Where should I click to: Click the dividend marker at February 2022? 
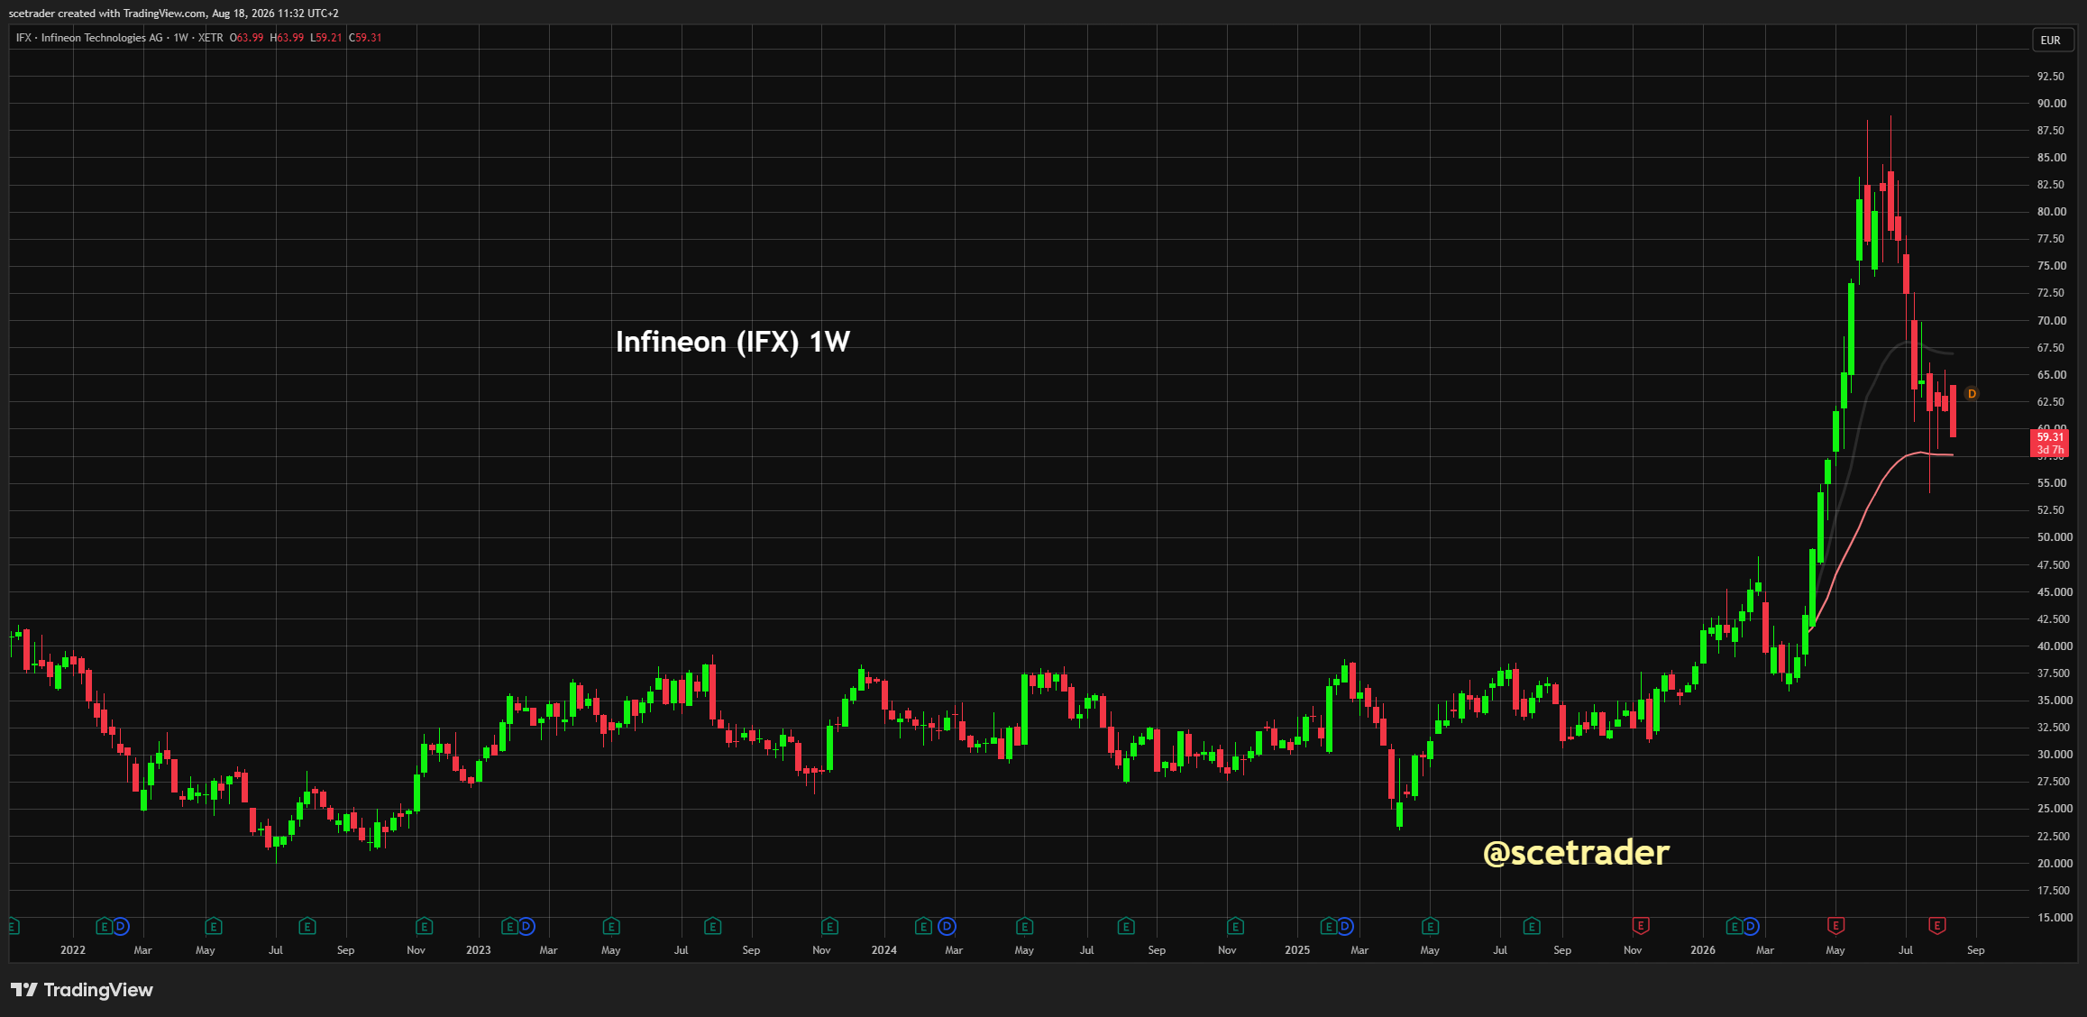point(121,926)
